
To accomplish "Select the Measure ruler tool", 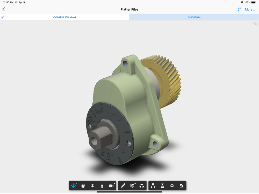I will tap(123, 186).
